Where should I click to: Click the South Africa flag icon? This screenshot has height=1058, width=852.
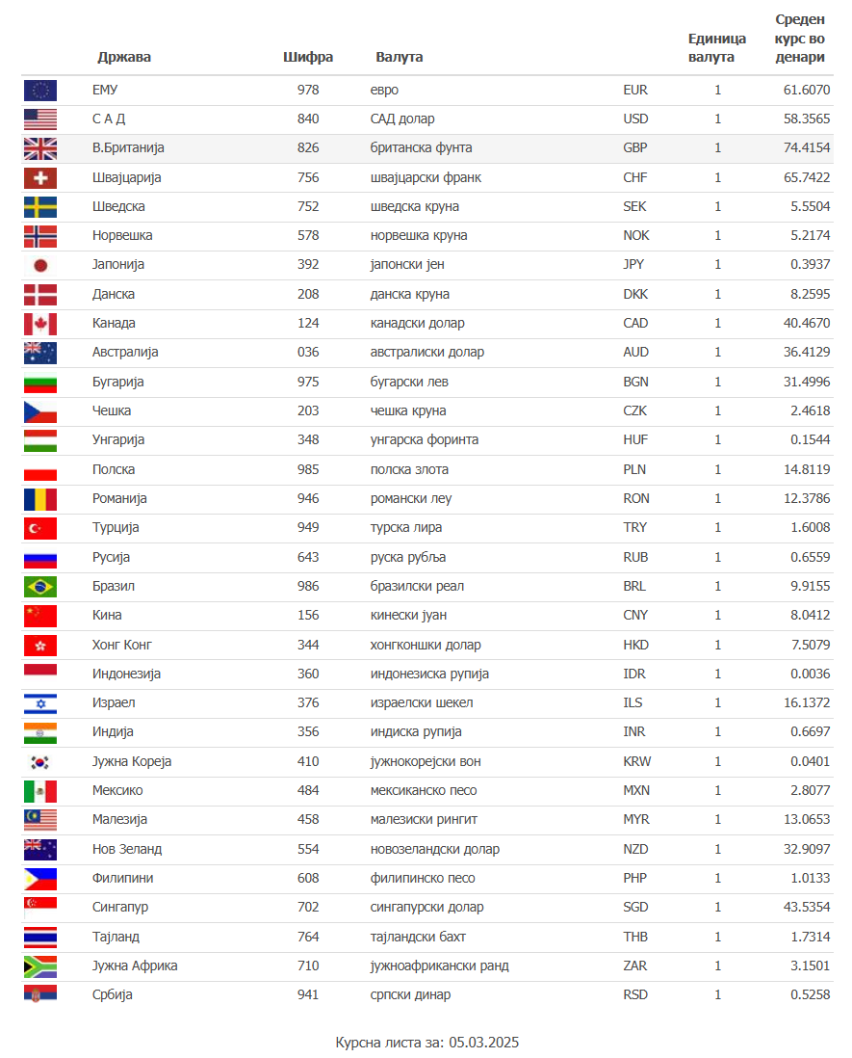click(40, 966)
